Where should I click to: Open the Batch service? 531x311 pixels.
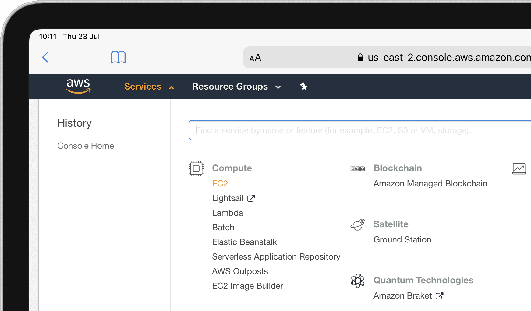[223, 228]
